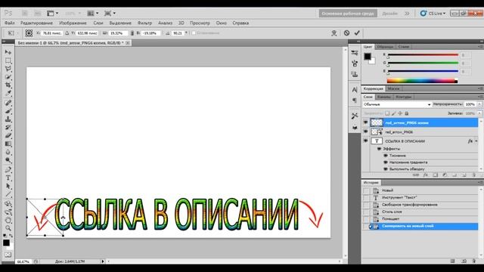Click the foreground color swatch in Color panel

(368, 57)
